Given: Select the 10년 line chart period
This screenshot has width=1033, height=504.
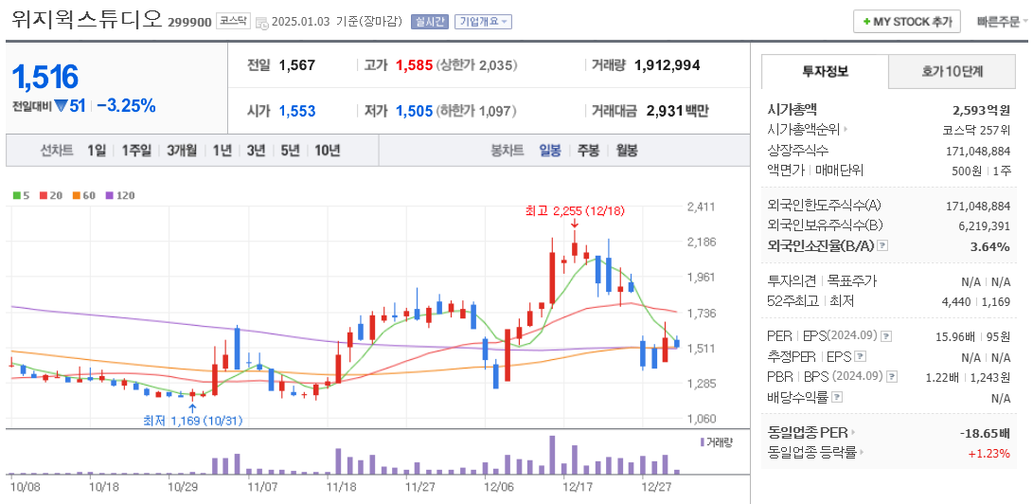Looking at the screenshot, I should [328, 151].
